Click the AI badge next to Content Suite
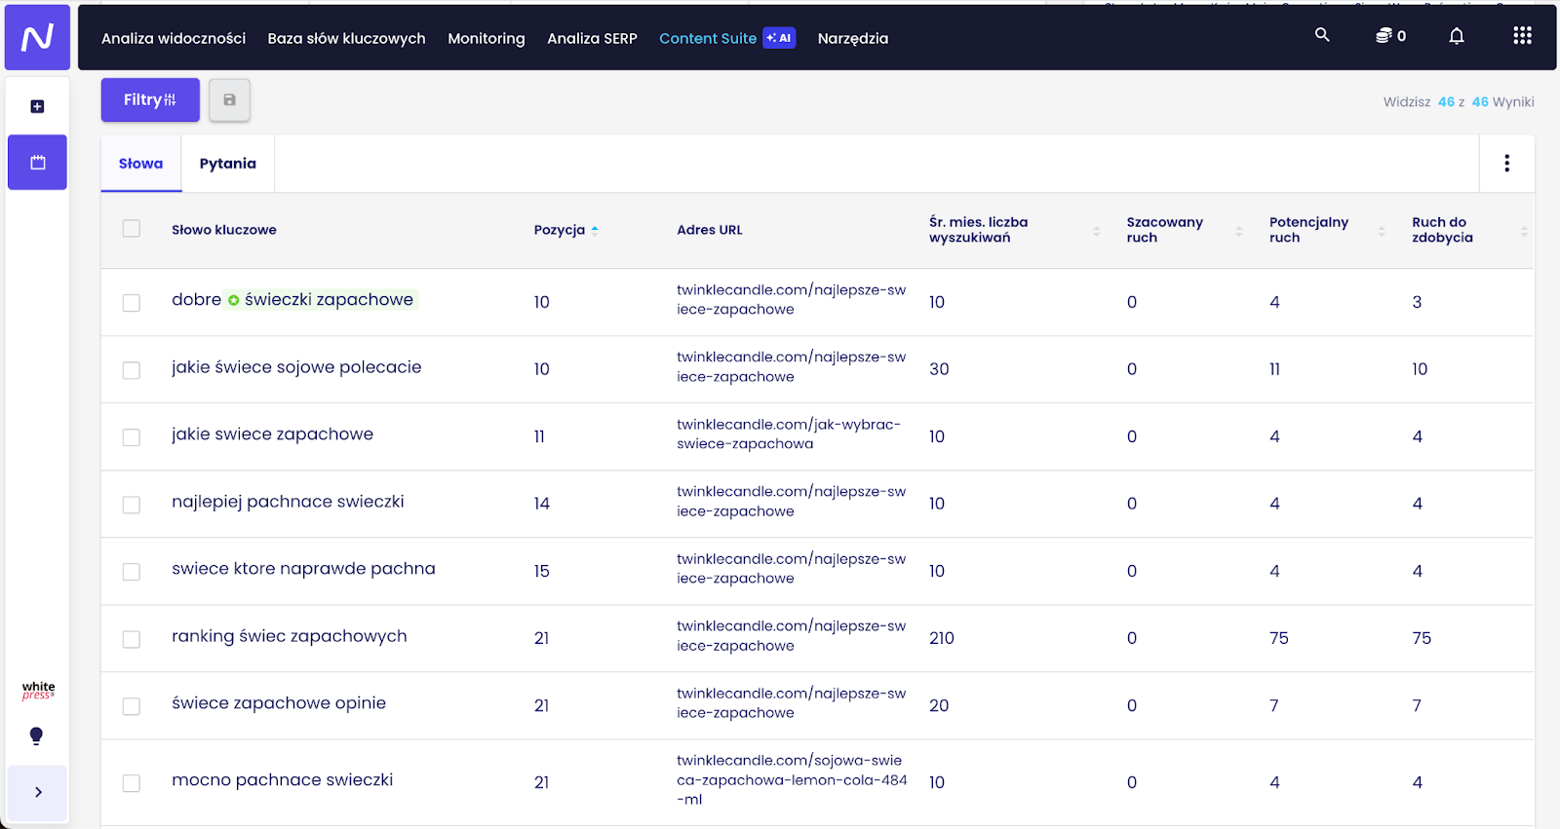This screenshot has width=1560, height=829. coord(779,38)
